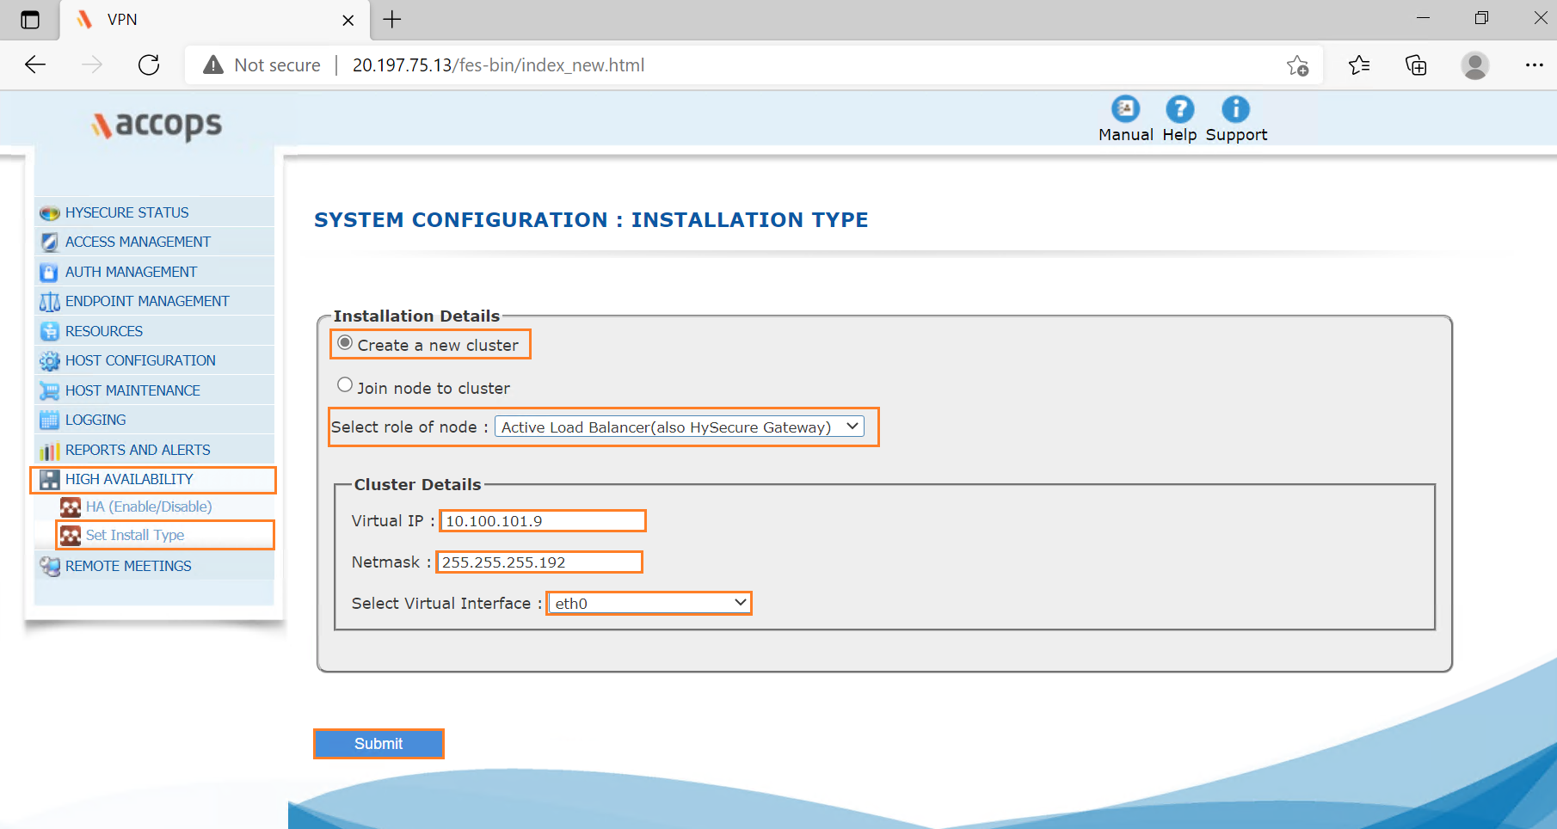1557x829 pixels.
Task: Click the HySecure Status sidebar icon
Action: (x=50, y=212)
